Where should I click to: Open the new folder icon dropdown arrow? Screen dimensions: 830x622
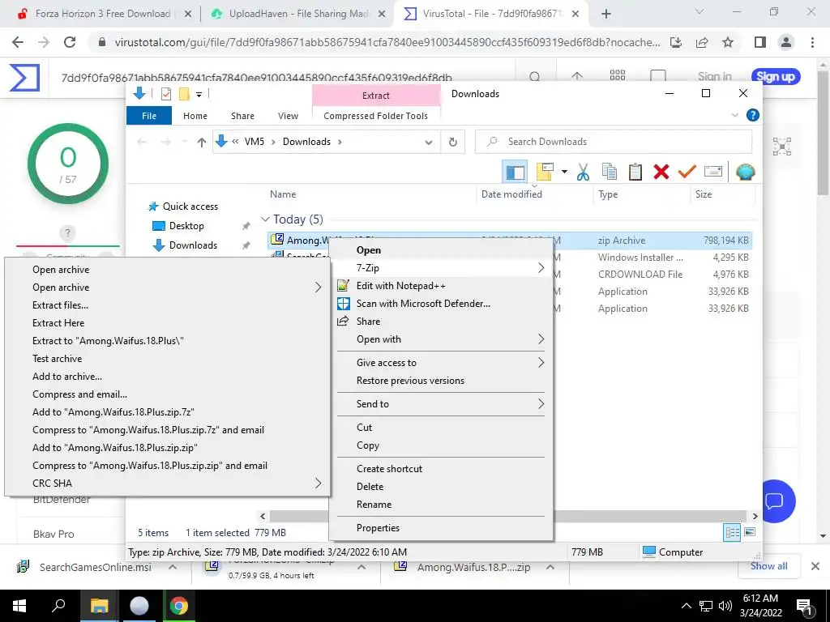(x=564, y=172)
